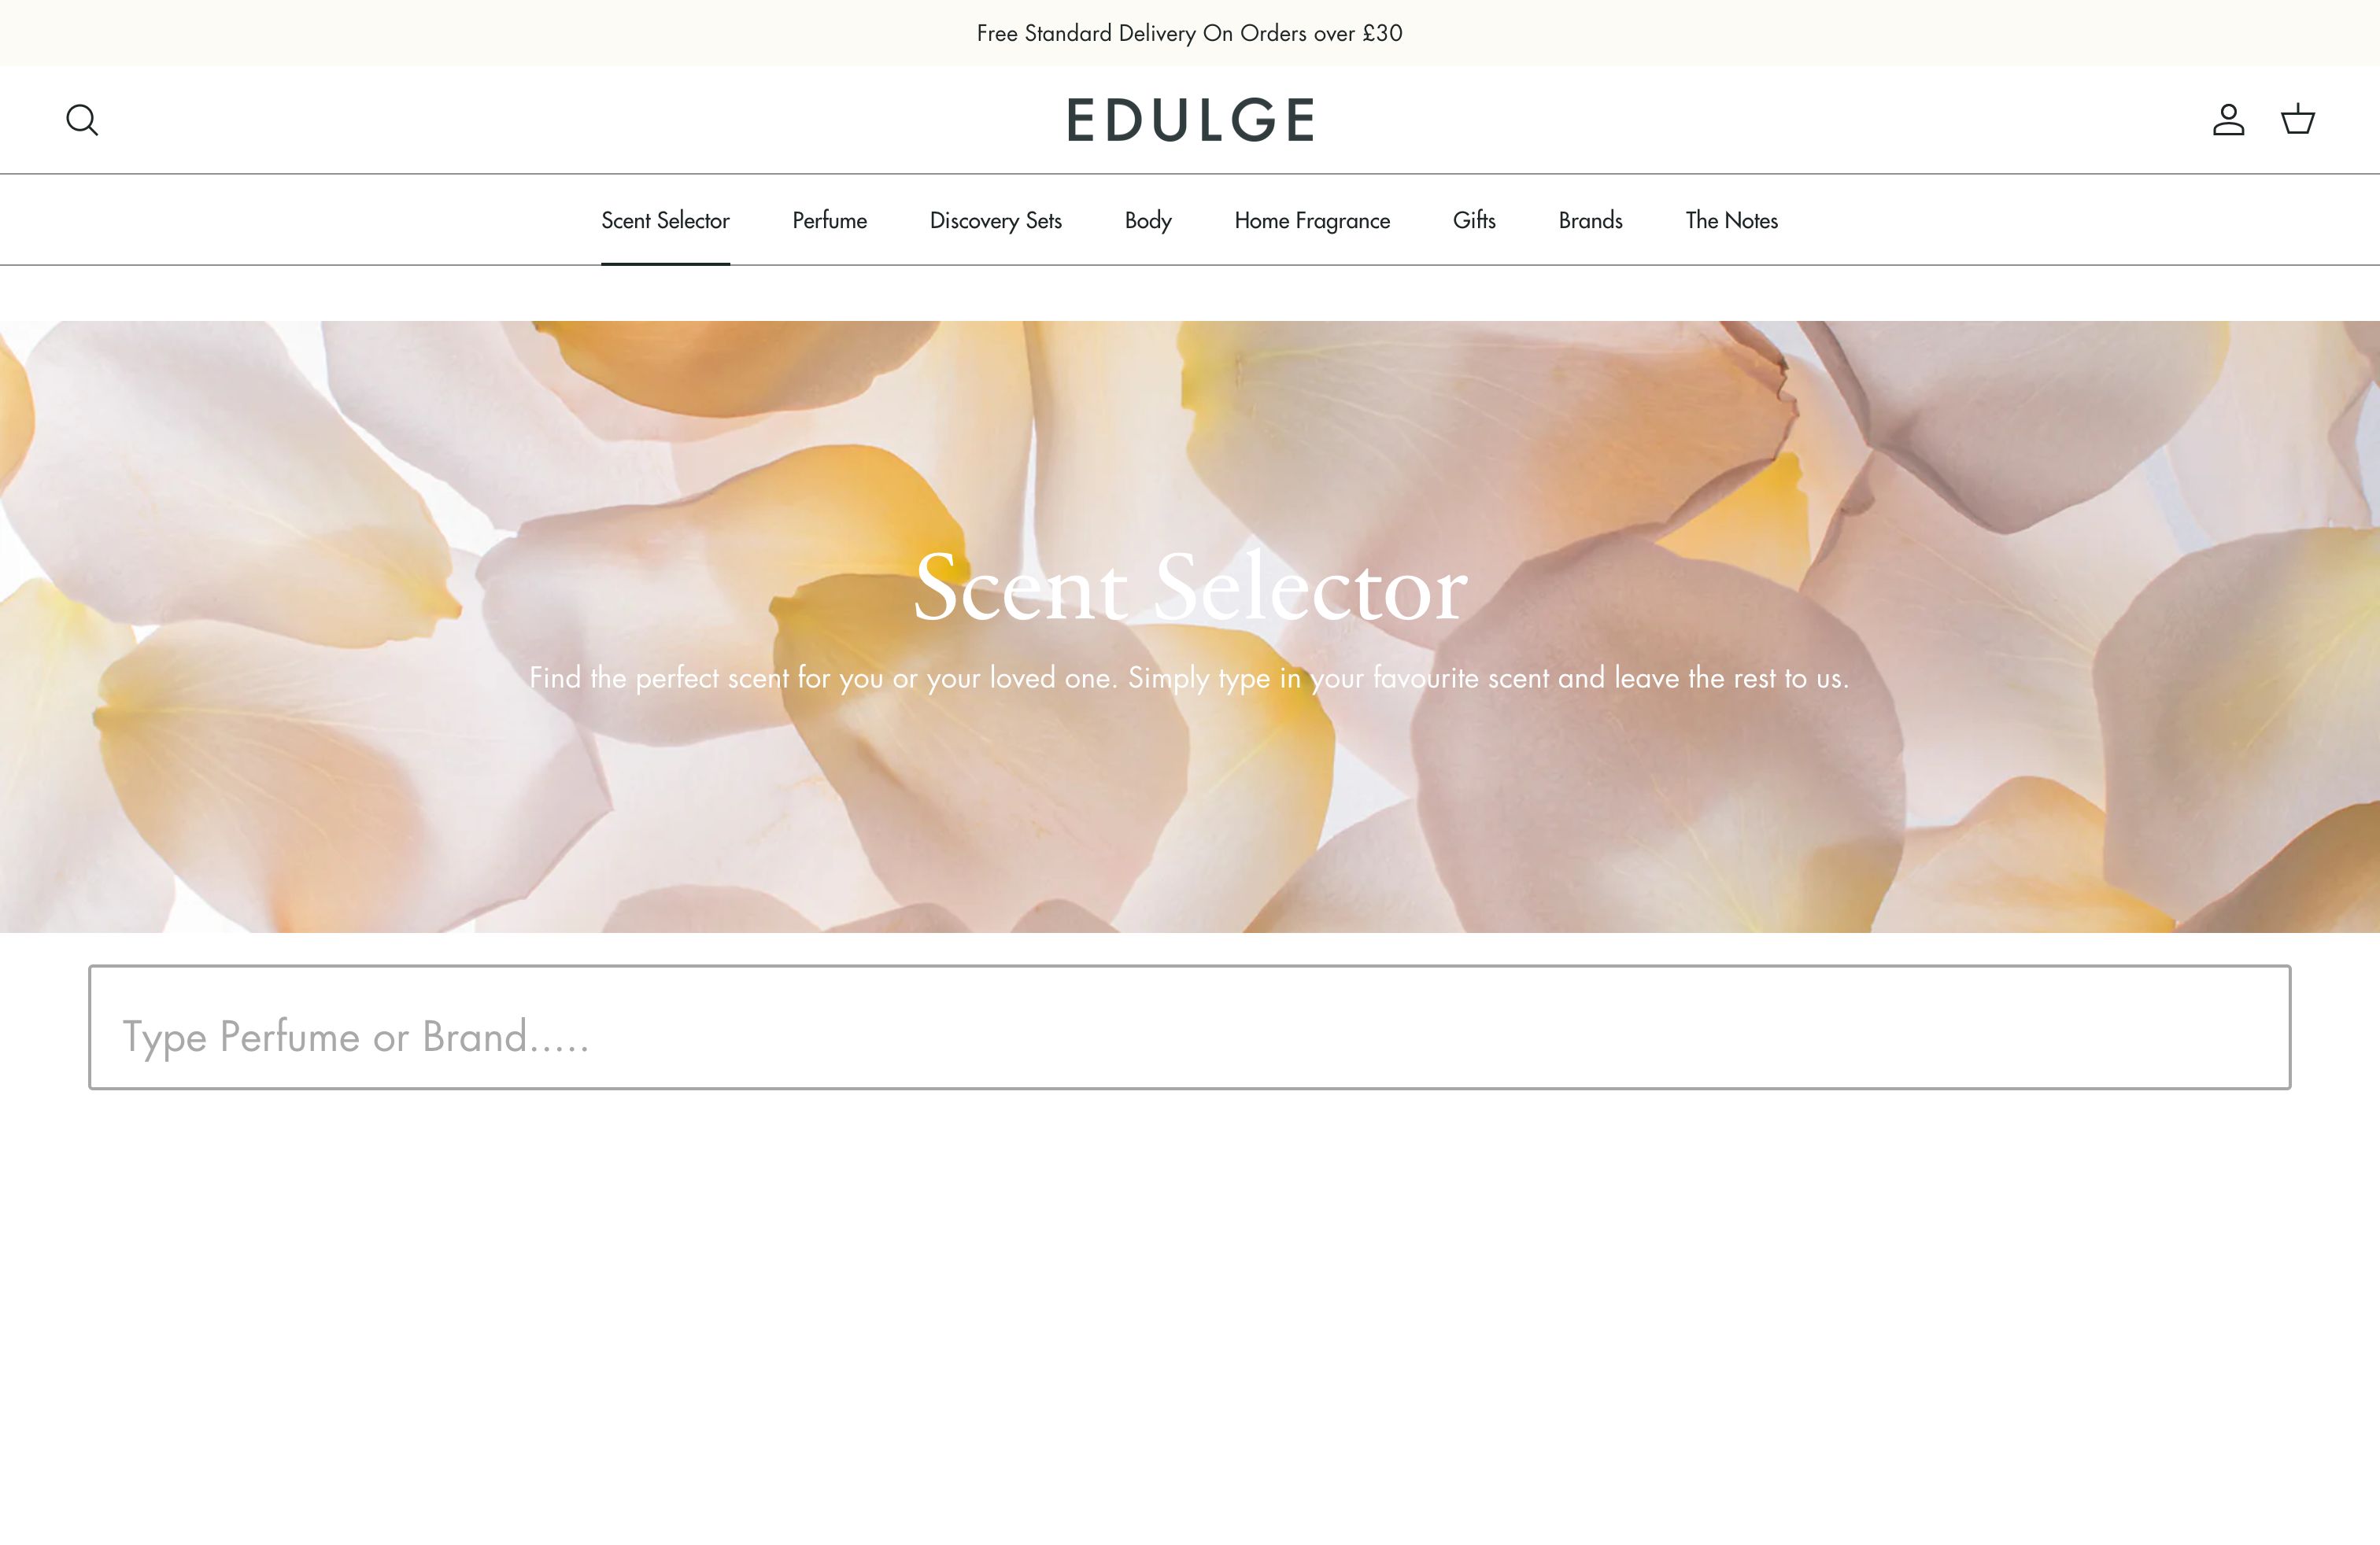Select the Body navigation tab
This screenshot has height=1545, width=2380.
[1148, 220]
